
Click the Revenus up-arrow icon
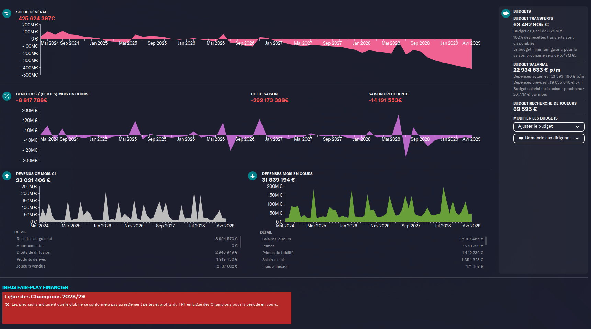(x=7, y=176)
